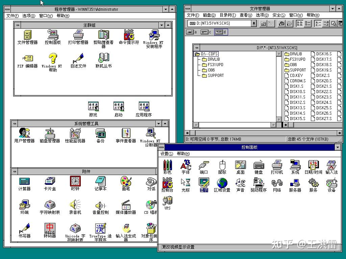Open User Manager (用户管理器) in admin tools

24,133
